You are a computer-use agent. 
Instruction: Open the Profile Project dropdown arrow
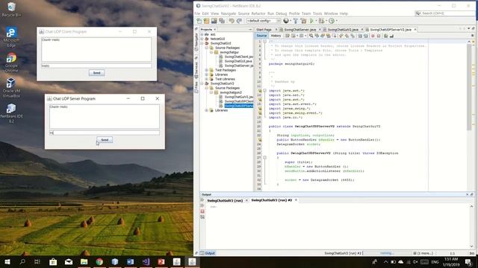336,21
